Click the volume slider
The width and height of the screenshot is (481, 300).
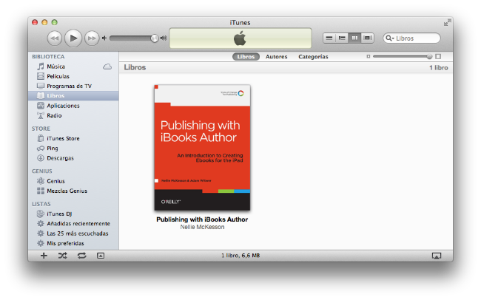coord(133,38)
